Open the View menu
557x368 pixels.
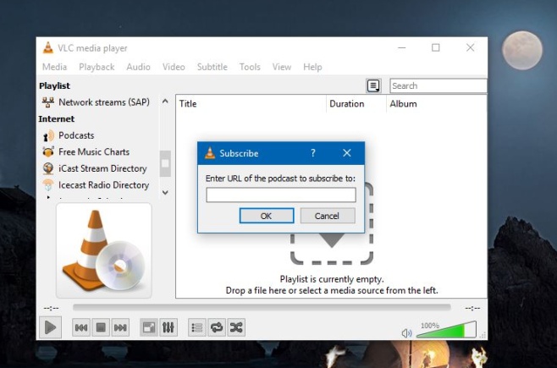(282, 67)
